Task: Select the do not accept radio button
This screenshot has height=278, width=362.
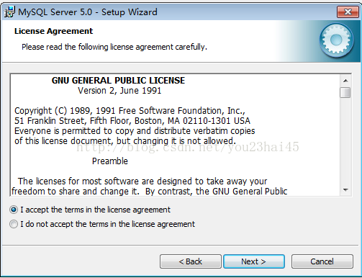Action: point(14,224)
